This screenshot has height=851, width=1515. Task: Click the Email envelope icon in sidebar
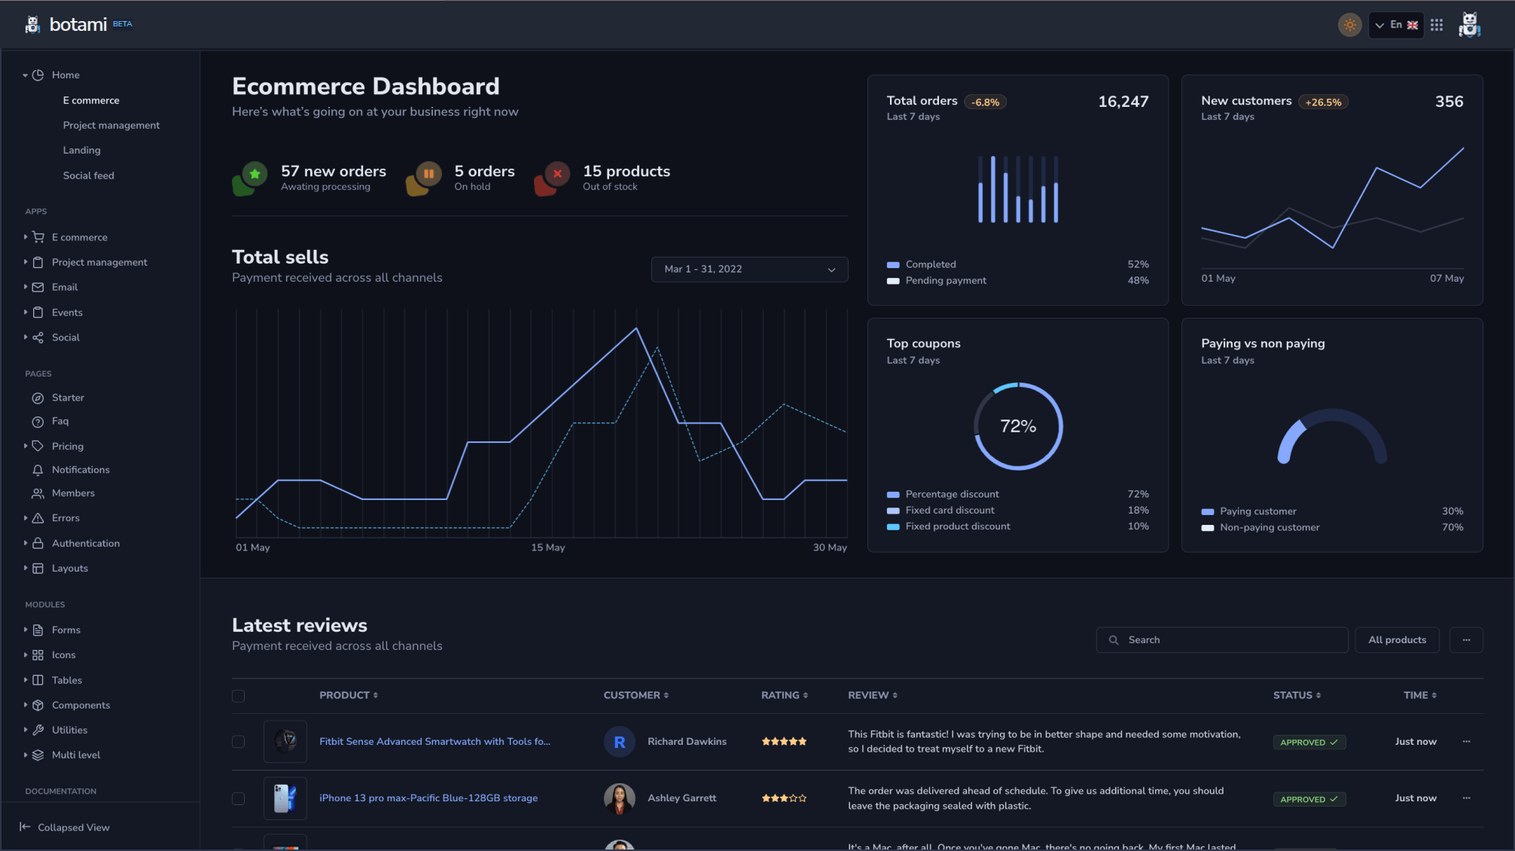38,288
